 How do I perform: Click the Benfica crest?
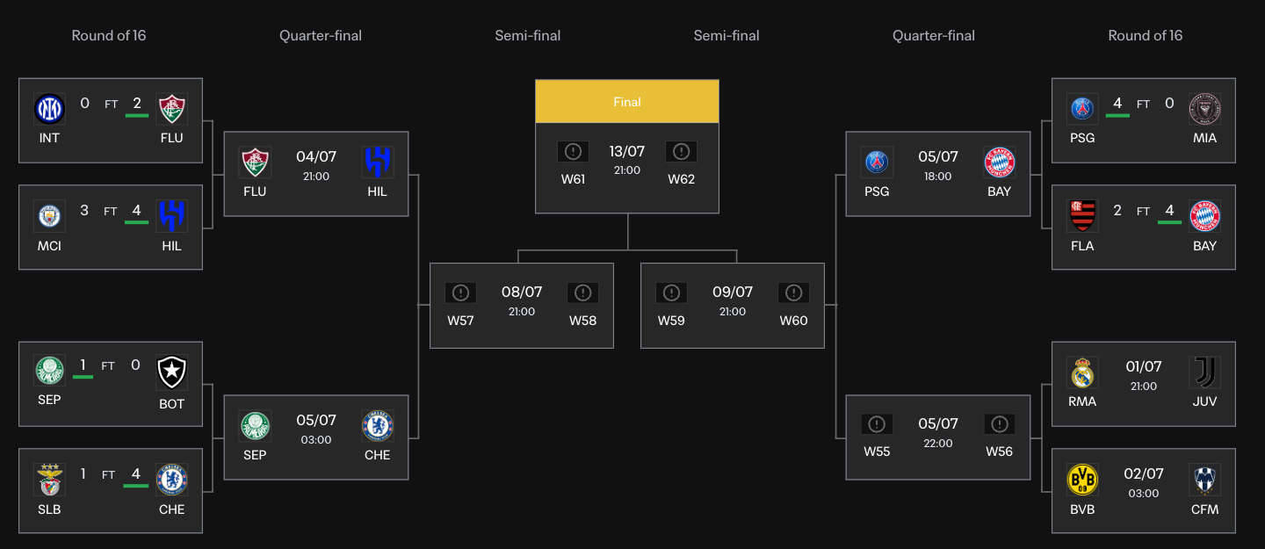49,480
